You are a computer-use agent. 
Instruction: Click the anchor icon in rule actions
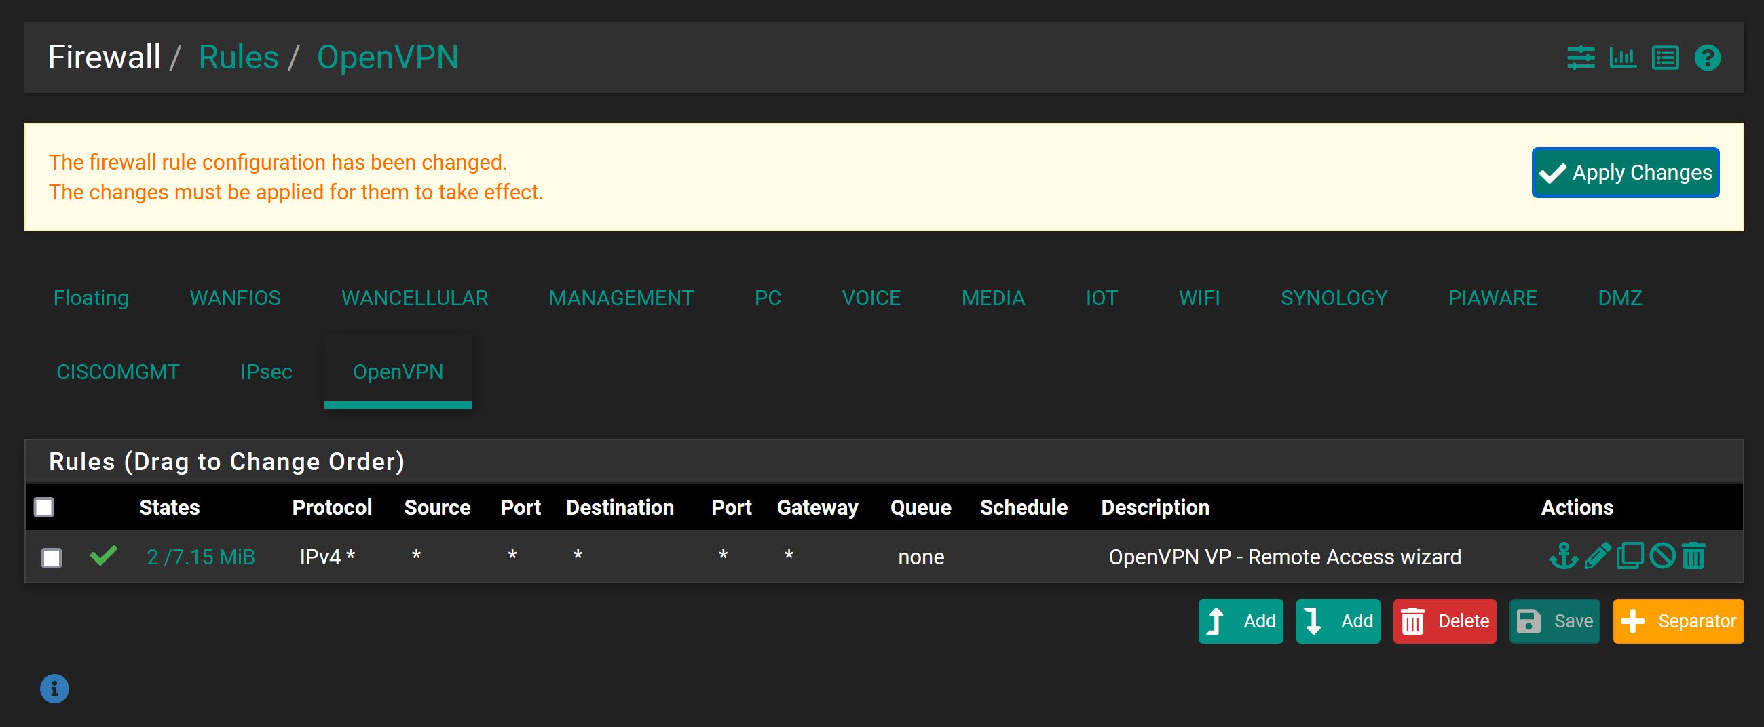pyautogui.click(x=1563, y=556)
